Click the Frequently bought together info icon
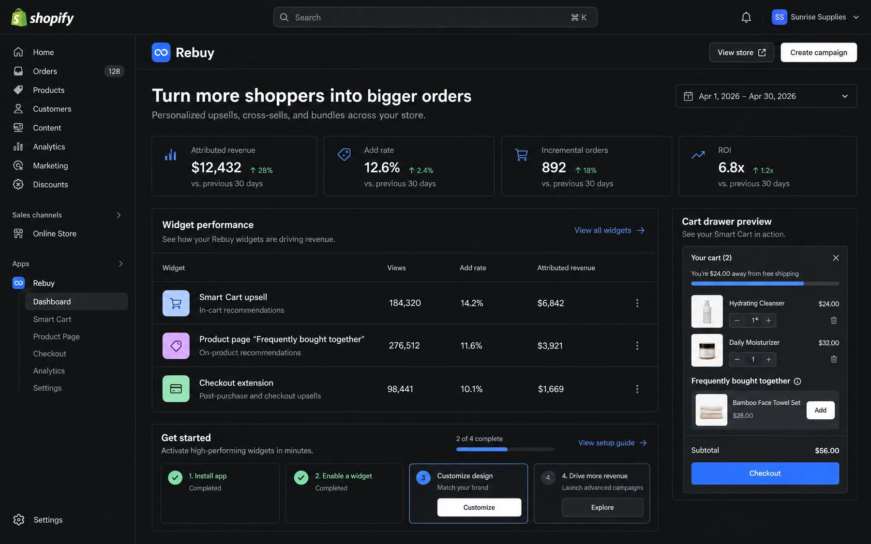Screen dimensions: 871x544 797,381
